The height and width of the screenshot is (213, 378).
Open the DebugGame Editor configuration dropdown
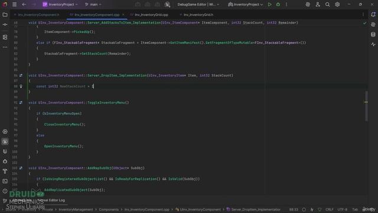coord(198,4)
